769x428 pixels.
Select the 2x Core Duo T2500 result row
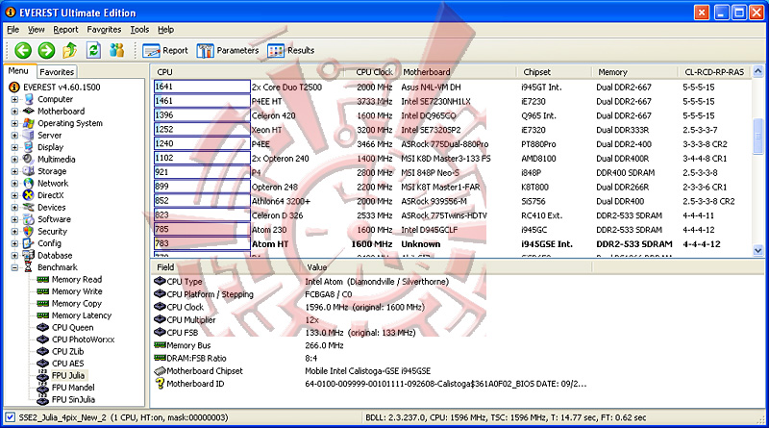coord(452,87)
